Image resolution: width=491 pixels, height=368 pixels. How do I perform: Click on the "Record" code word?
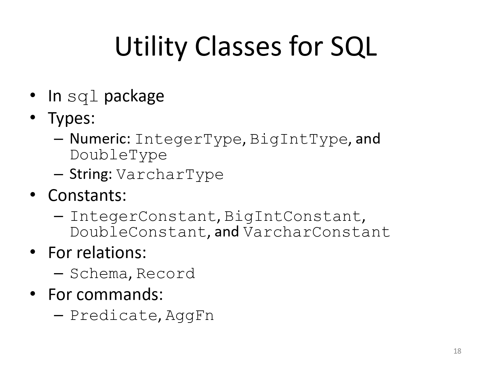tap(166, 273)
